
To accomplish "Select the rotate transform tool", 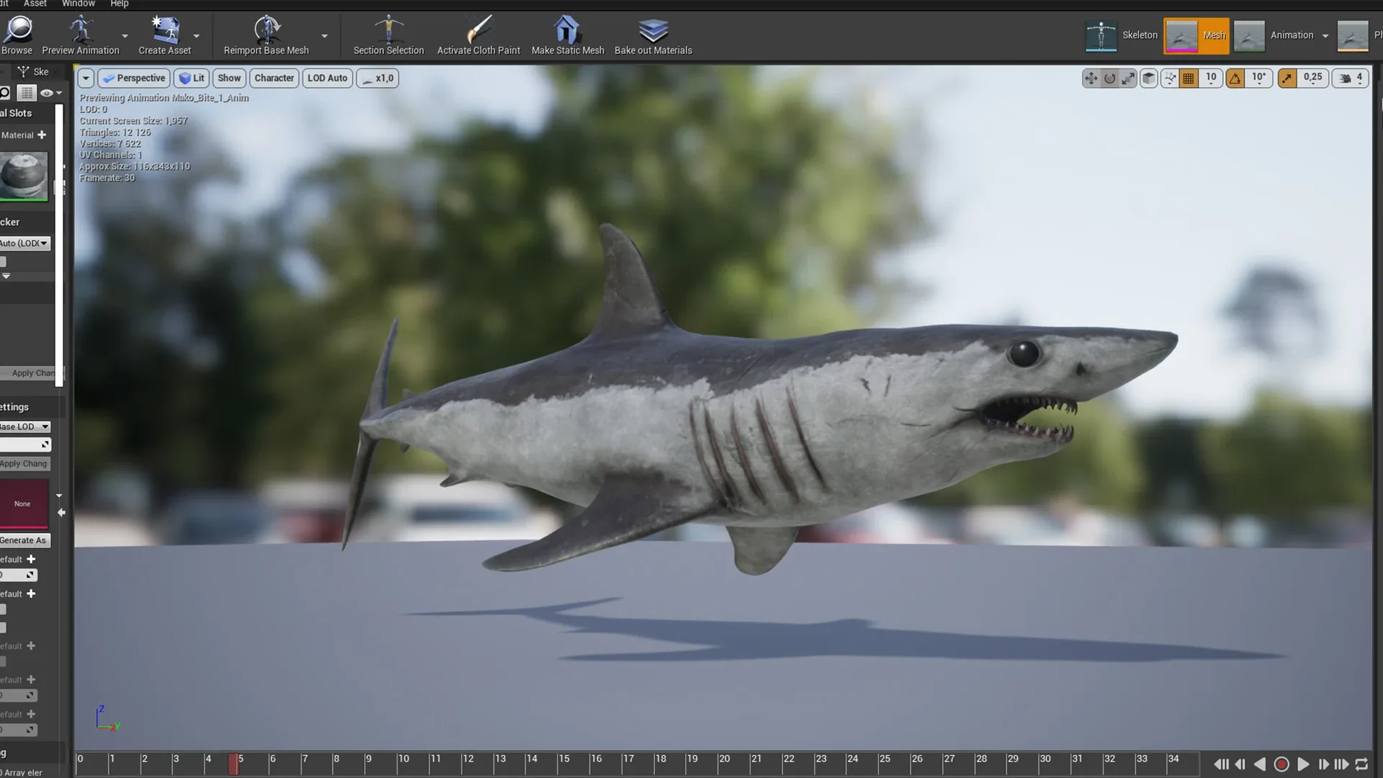I will click(1109, 78).
